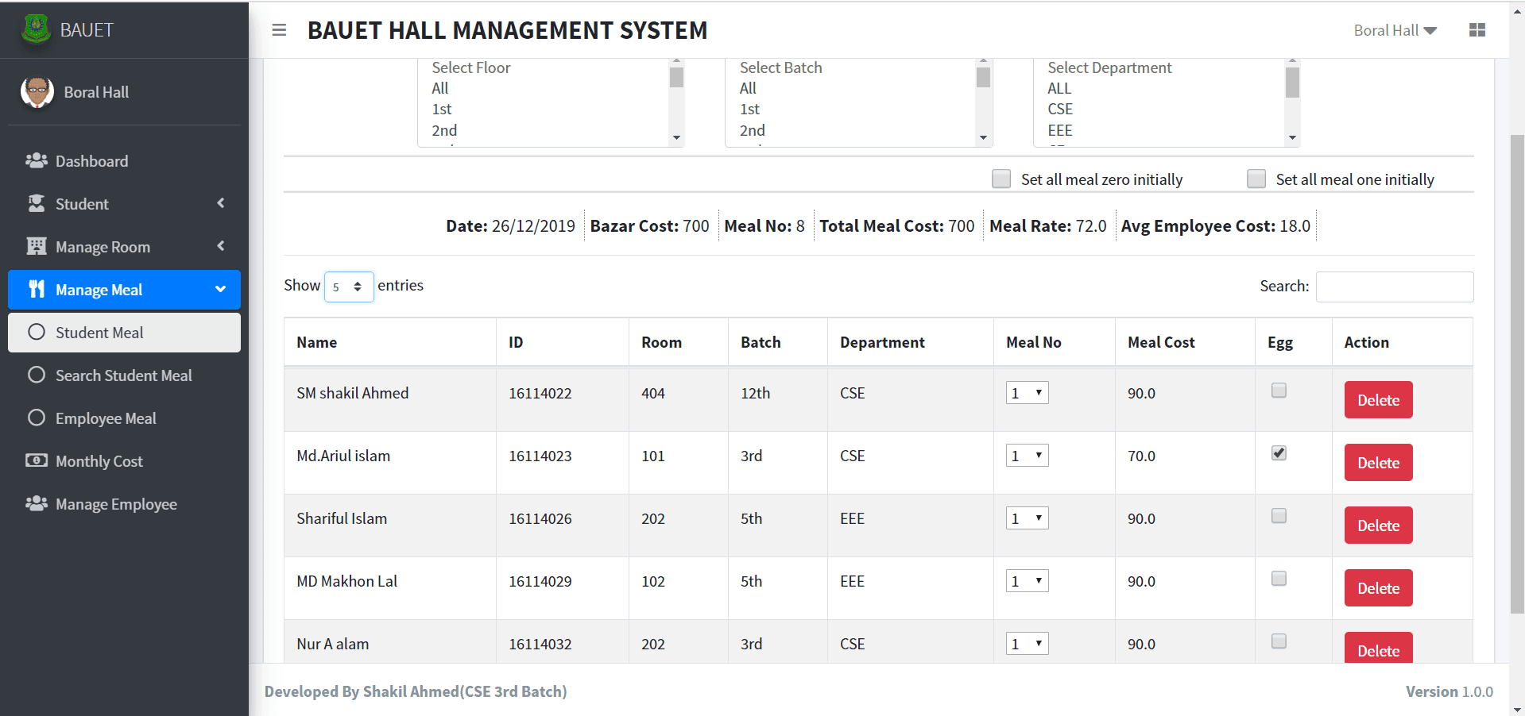The width and height of the screenshot is (1525, 716).
Task: Expand the Student submenu chevron
Action: pyautogui.click(x=221, y=203)
